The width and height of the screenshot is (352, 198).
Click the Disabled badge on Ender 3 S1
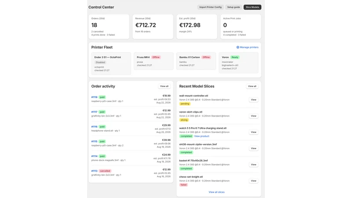pyautogui.click(x=100, y=62)
